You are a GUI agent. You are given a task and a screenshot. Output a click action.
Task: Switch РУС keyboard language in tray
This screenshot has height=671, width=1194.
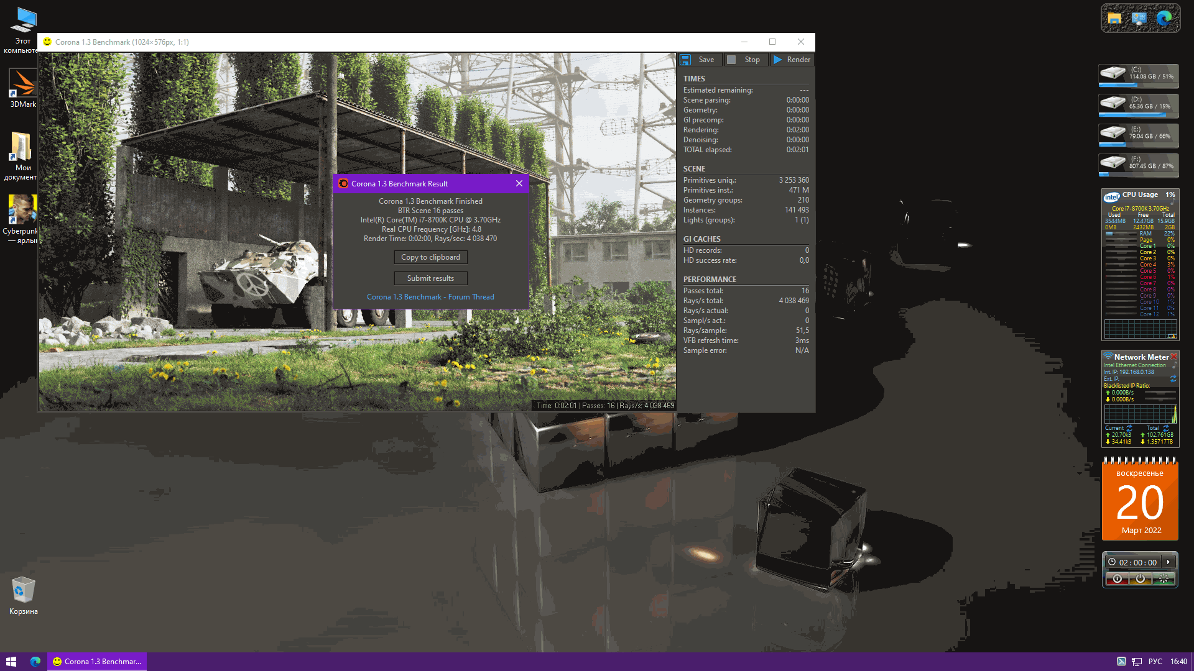[x=1155, y=662]
